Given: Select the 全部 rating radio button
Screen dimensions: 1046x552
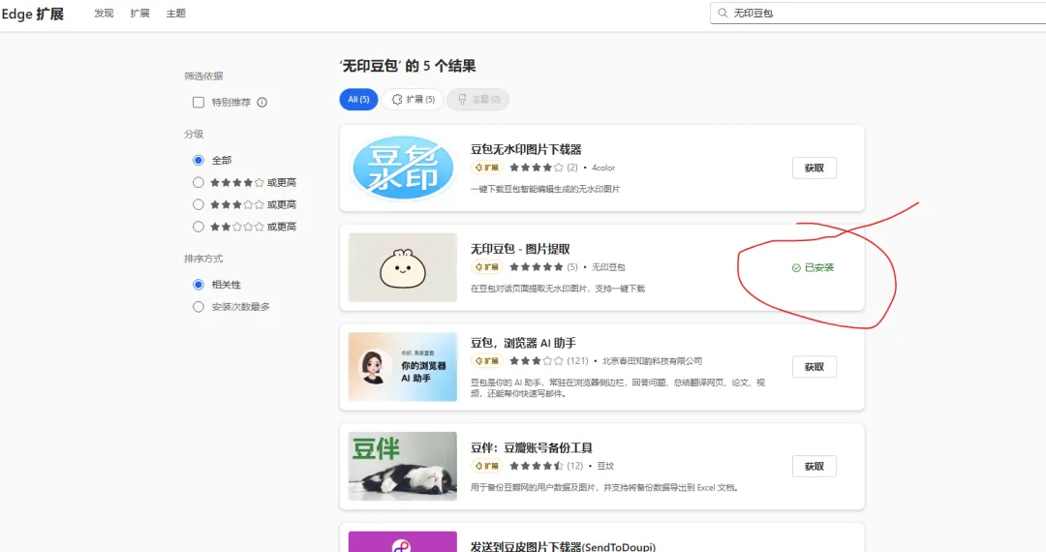Looking at the screenshot, I should click(x=199, y=160).
